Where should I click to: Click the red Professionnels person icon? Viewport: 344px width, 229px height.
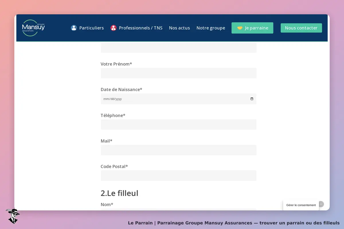click(114, 28)
